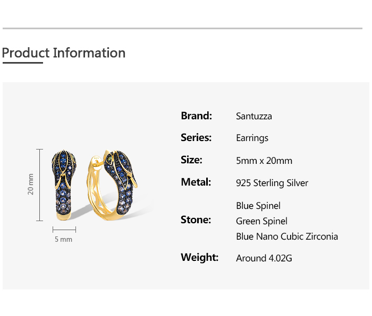Click the 20 mm height dimension label
This screenshot has width=372, height=316.
click(x=31, y=184)
